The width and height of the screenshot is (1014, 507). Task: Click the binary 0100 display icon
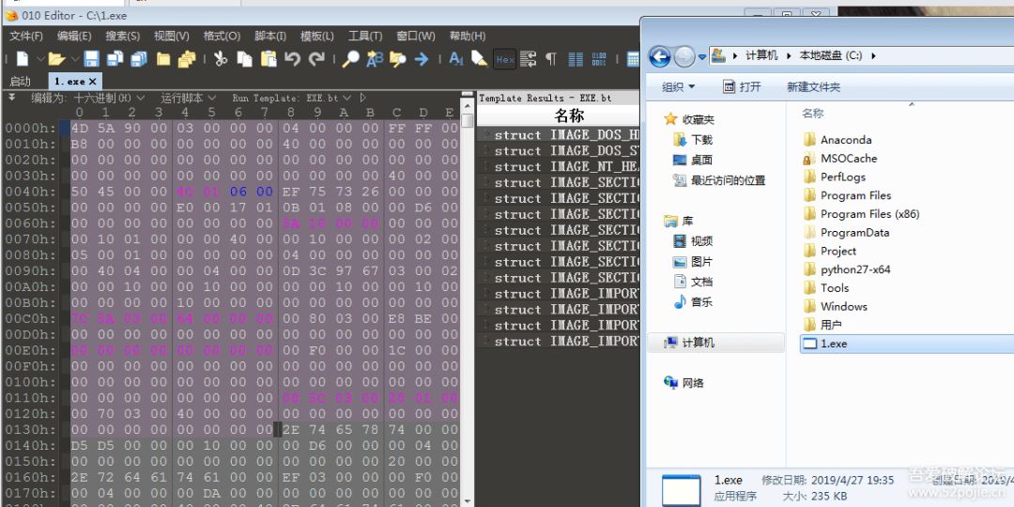click(x=599, y=59)
